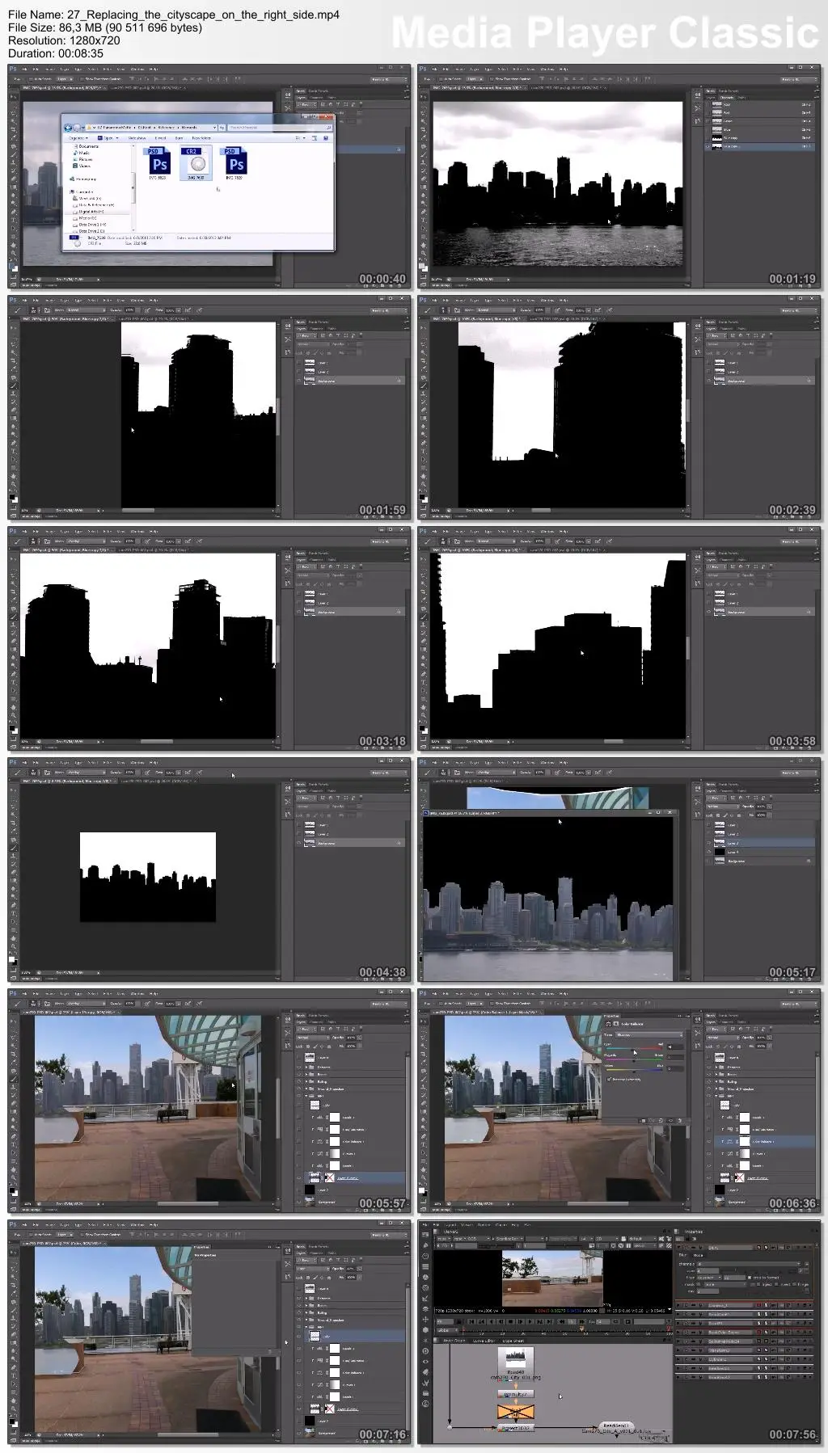Screen dimensions: 828x1453
Task: Select the Clone Stamp tool in the 00:00:40 frame
Action: 14,162
